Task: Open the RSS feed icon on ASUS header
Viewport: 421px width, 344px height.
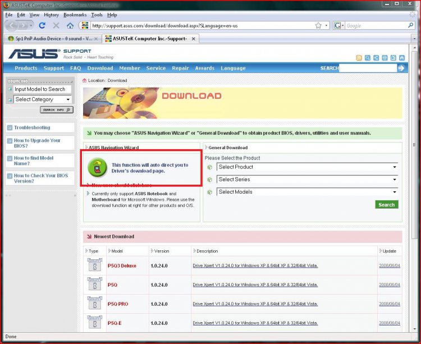Action: (359, 58)
